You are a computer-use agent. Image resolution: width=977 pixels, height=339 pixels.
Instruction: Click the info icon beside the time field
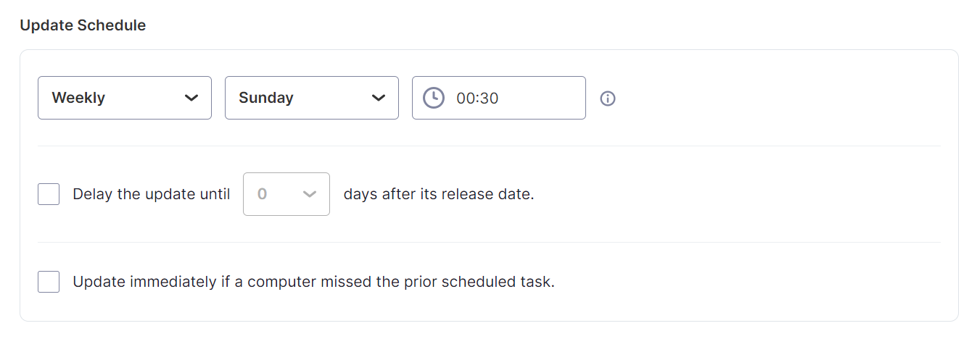click(608, 99)
